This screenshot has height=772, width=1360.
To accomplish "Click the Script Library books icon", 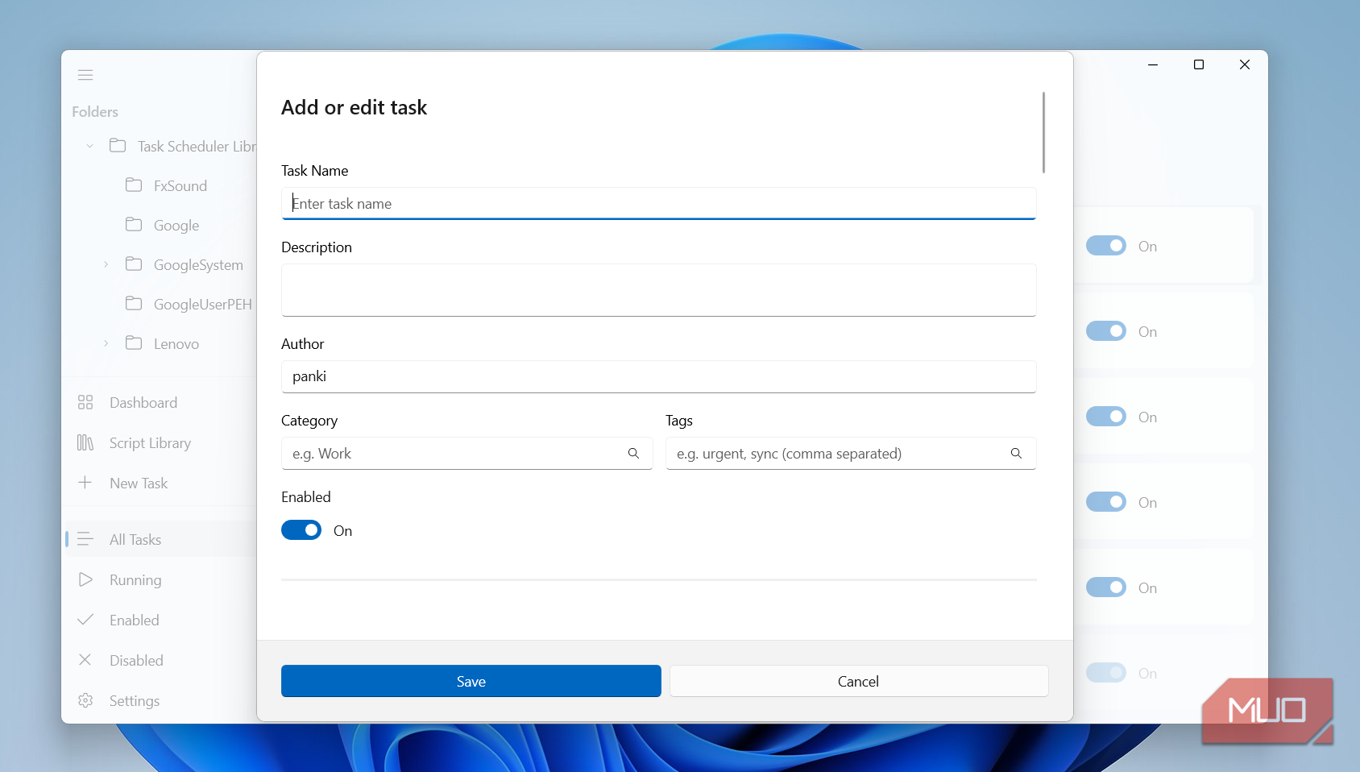I will pyautogui.click(x=85, y=442).
